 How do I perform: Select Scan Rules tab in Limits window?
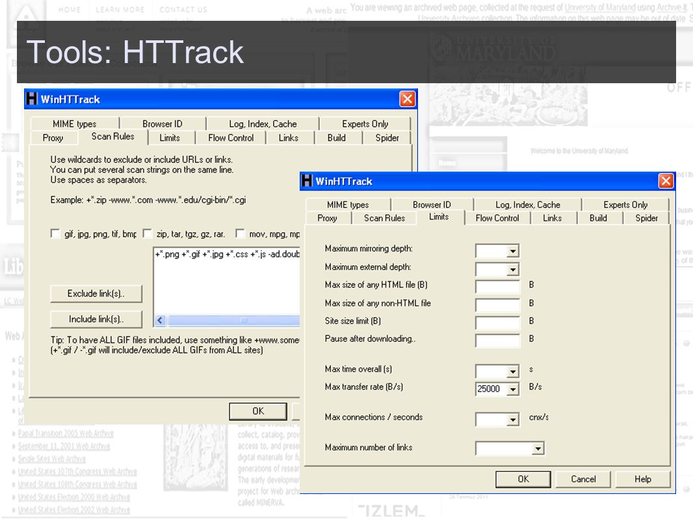(384, 218)
